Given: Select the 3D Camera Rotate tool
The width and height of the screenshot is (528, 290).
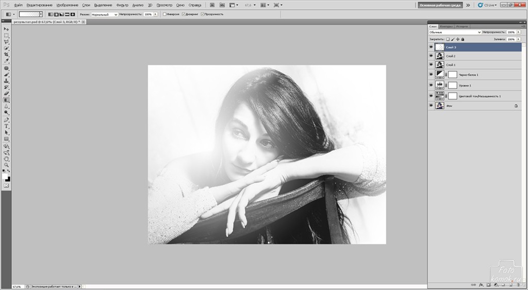Looking at the screenshot, I should click(6, 153).
